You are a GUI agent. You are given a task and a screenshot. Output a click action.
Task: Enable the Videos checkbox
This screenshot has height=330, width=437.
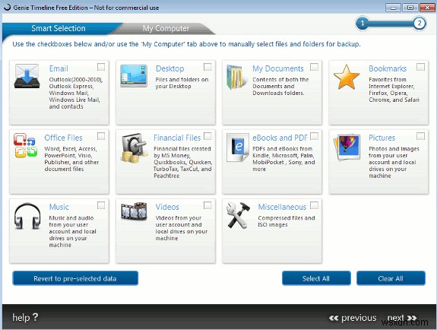coord(207,205)
